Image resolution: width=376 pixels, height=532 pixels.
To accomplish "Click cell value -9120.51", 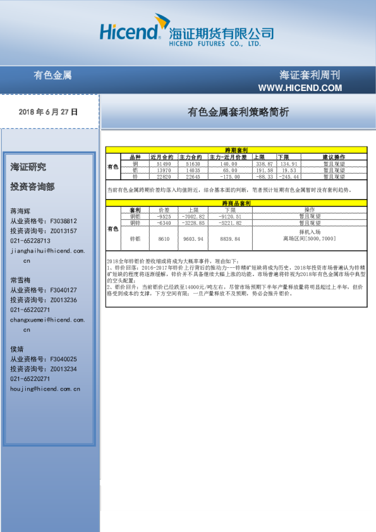I will pos(230,216).
